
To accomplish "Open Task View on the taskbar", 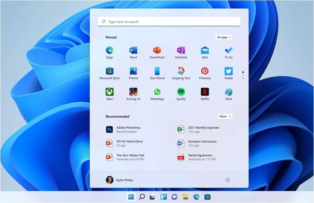I will (x=153, y=197).
